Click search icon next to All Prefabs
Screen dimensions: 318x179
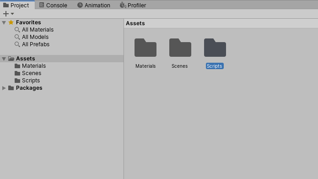click(x=17, y=44)
